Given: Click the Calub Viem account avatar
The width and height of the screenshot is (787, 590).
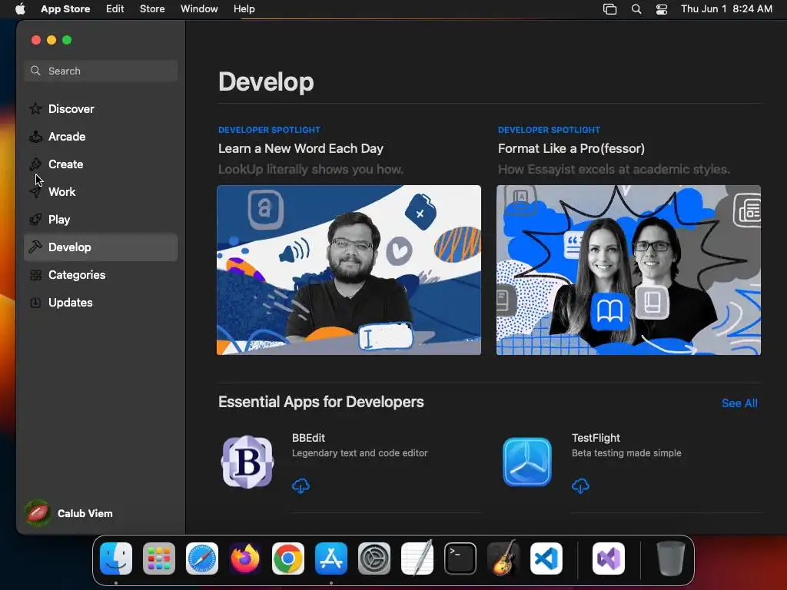Looking at the screenshot, I should (37, 513).
